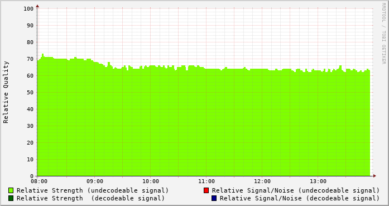Click the blue decodeable Signal/Noise swatch
This screenshot has width=389, height=206.
click(x=214, y=198)
